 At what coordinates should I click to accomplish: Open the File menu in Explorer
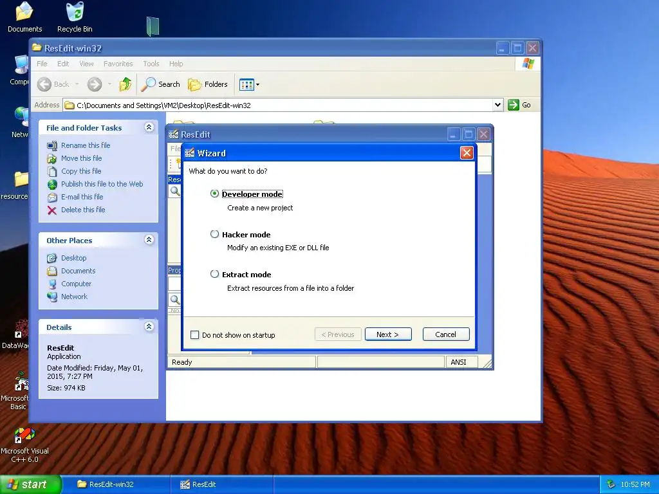pyautogui.click(x=42, y=64)
